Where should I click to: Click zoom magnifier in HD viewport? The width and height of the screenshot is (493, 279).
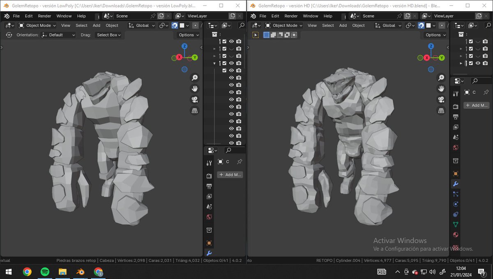tap(441, 78)
